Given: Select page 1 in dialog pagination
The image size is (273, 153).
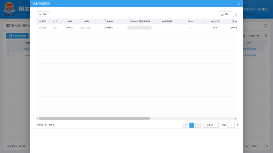Looking at the screenshot, I should (x=192, y=125).
